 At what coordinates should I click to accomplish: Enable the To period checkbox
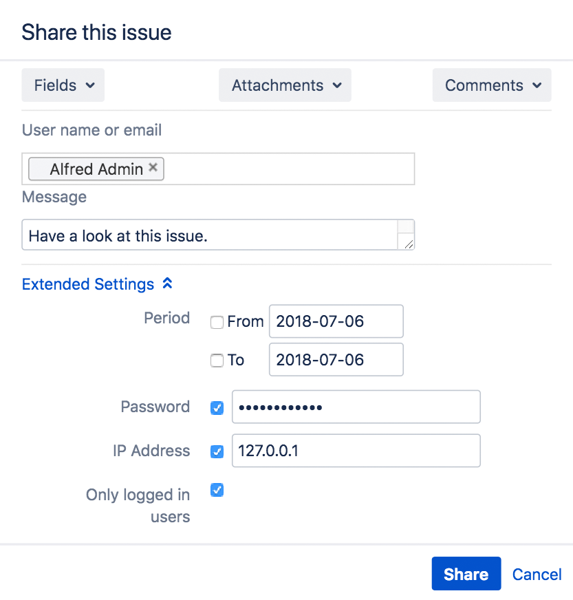217,360
